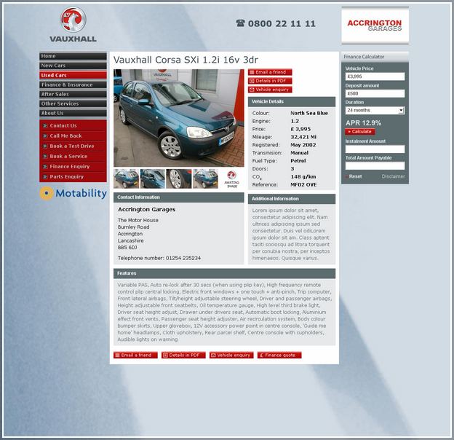The height and width of the screenshot is (440, 454).
Task: Click the telephone icon beside 0800 number
Action: pyautogui.click(x=240, y=23)
